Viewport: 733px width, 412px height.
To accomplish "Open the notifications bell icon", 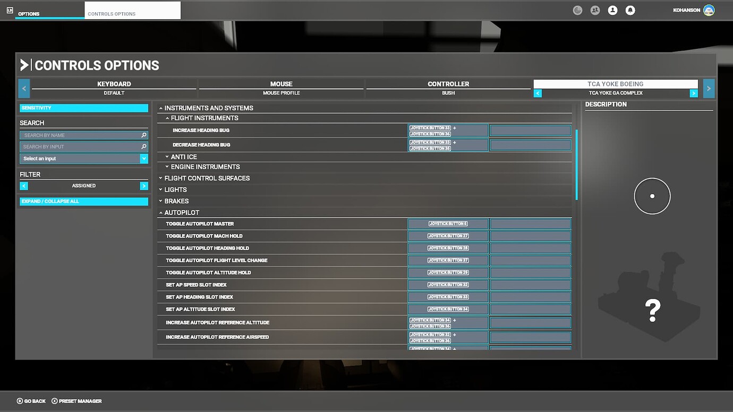I will (x=630, y=10).
